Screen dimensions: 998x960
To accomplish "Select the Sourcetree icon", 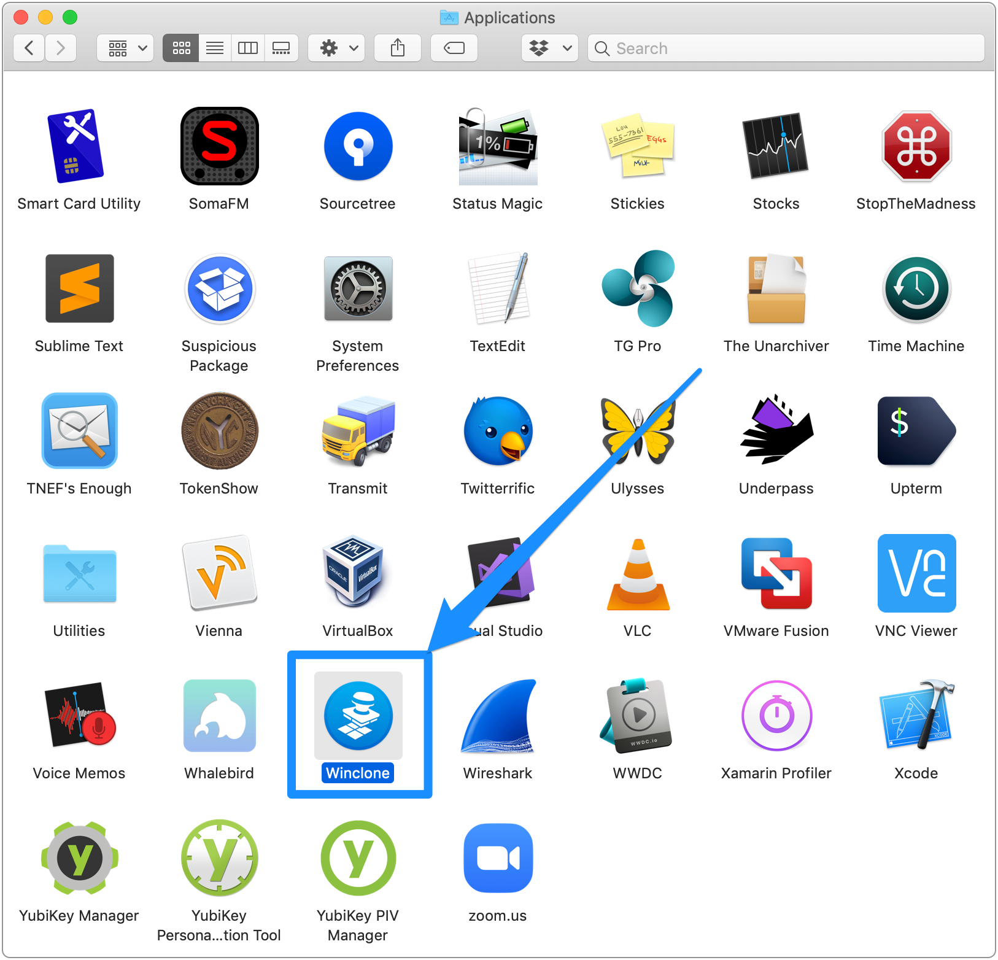I will (x=358, y=146).
